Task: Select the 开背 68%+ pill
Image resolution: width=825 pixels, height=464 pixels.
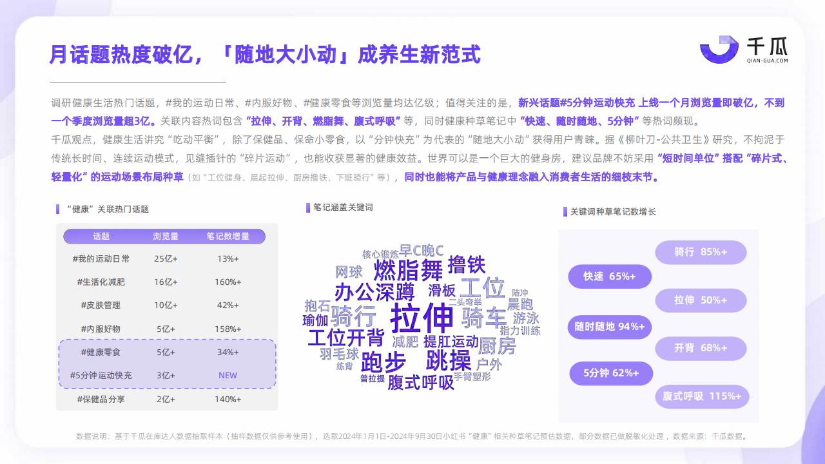Action: click(x=701, y=348)
